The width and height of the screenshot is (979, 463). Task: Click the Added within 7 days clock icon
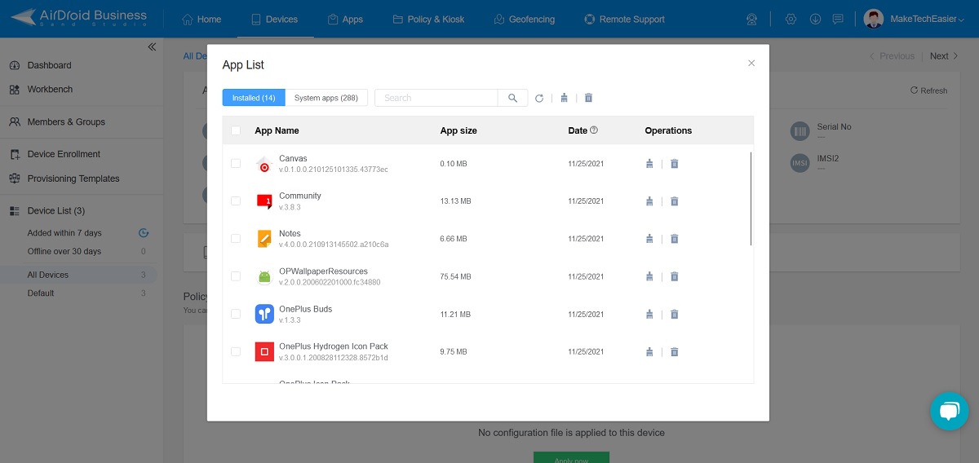[144, 233]
